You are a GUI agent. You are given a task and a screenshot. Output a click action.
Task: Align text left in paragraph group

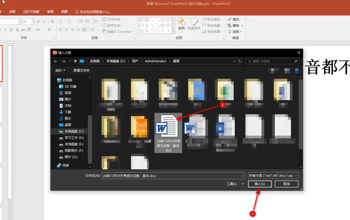(x=61, y=29)
